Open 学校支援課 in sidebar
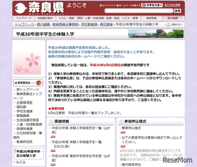This screenshot has width=197, height=167. point(24,111)
